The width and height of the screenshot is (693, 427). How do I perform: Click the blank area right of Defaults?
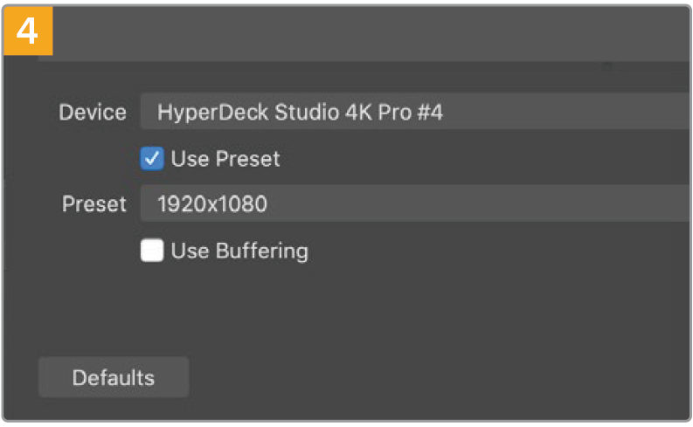pyautogui.click(x=437, y=378)
